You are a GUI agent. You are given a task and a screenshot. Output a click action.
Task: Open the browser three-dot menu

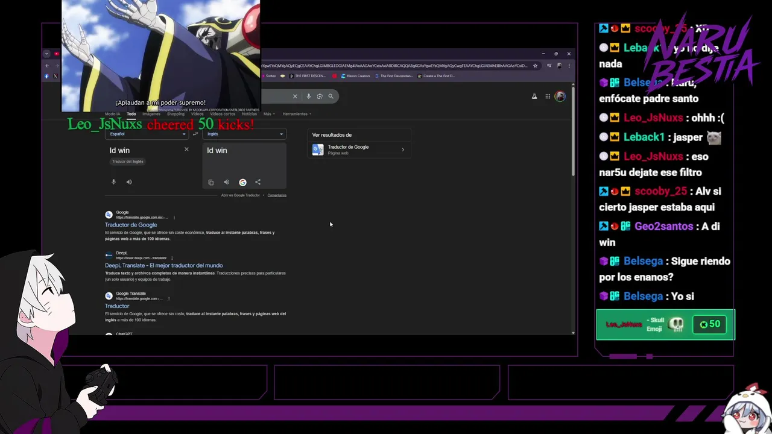569,66
